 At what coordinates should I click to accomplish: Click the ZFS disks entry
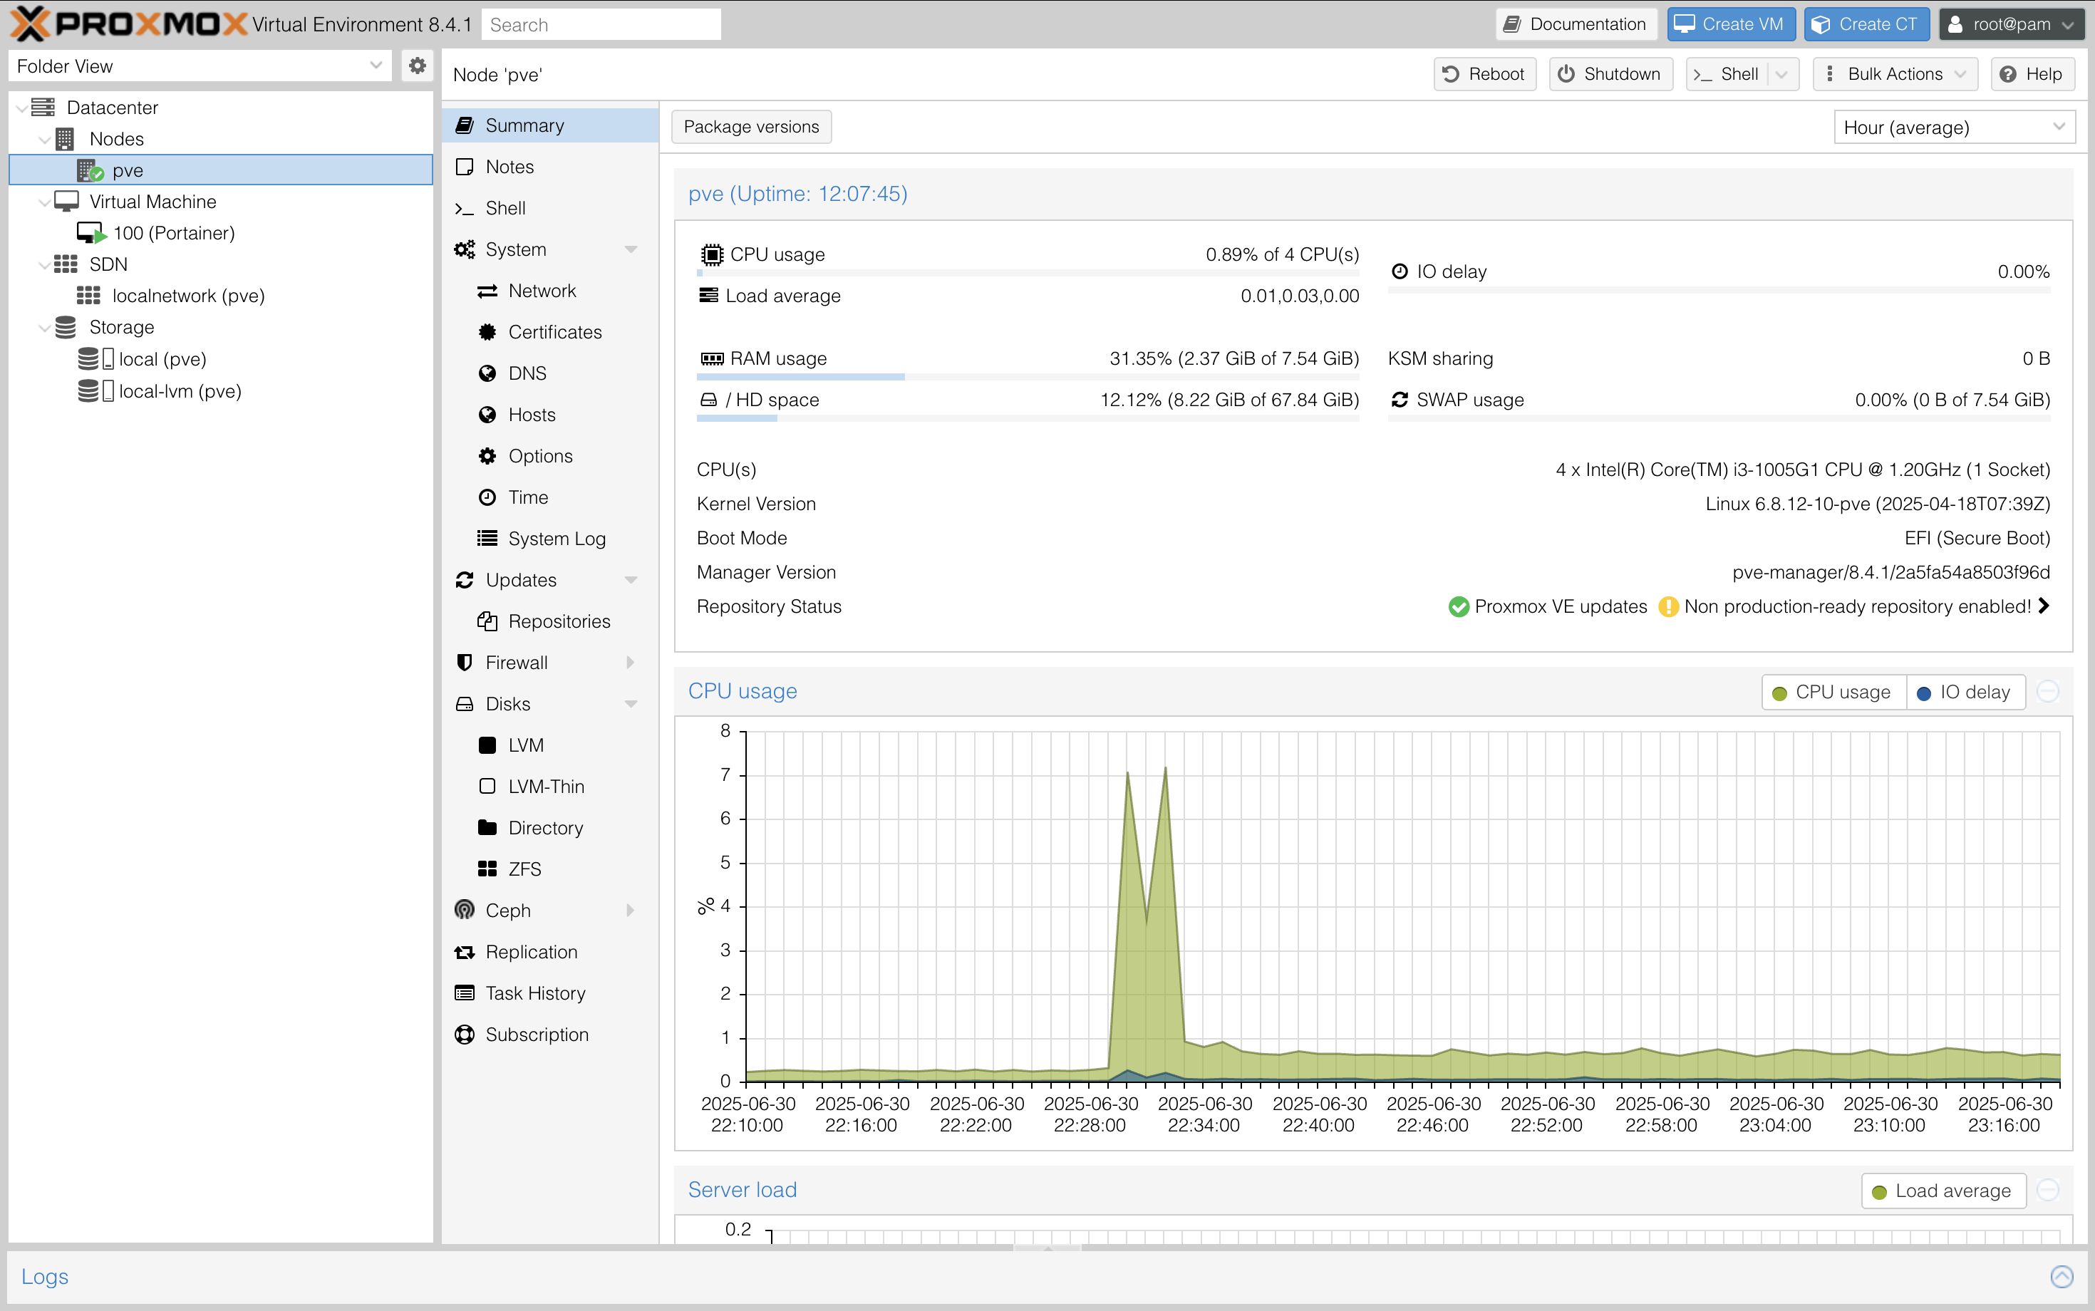[524, 868]
